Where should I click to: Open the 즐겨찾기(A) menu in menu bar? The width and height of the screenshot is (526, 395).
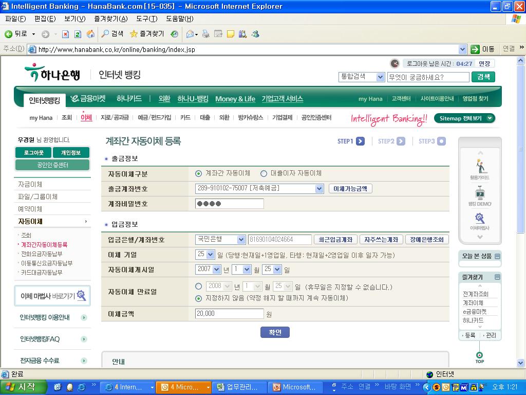coord(110,19)
